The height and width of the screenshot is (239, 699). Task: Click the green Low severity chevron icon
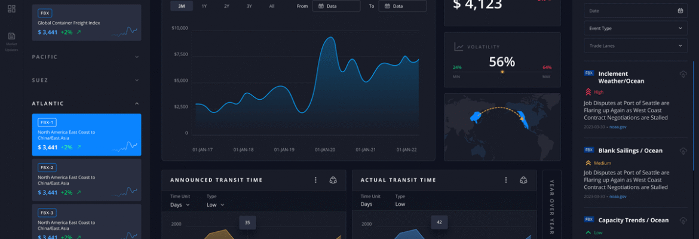(x=588, y=232)
